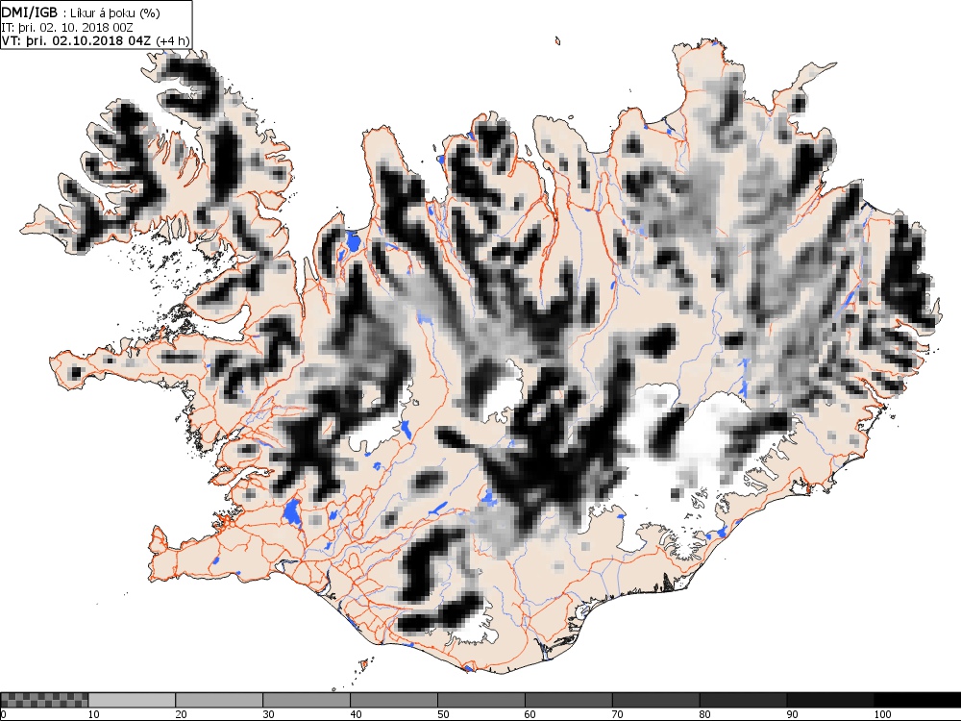Pick the 30–40 legend swatch
Screen dimensions: 961x721
pyautogui.click(x=307, y=700)
